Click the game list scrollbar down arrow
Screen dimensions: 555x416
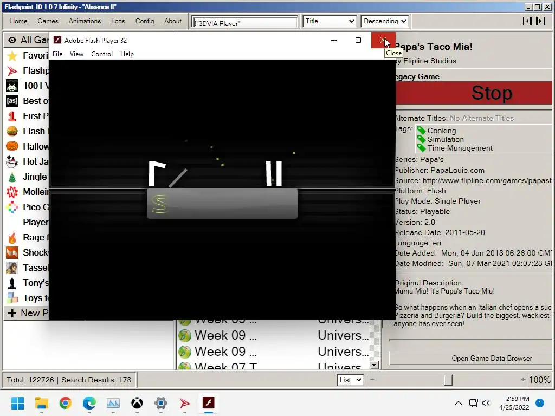click(x=375, y=365)
